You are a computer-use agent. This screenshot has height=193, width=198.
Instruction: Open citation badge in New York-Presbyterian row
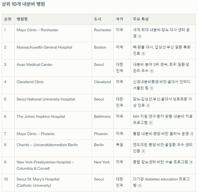point(191,162)
